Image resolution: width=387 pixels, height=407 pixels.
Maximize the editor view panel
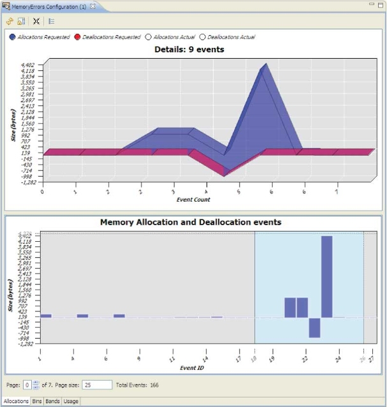(380, 5)
